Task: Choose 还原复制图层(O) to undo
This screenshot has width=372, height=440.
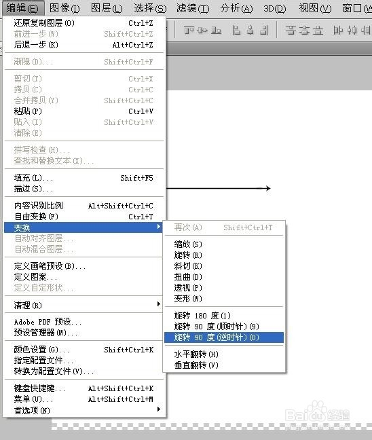Action: [x=83, y=23]
